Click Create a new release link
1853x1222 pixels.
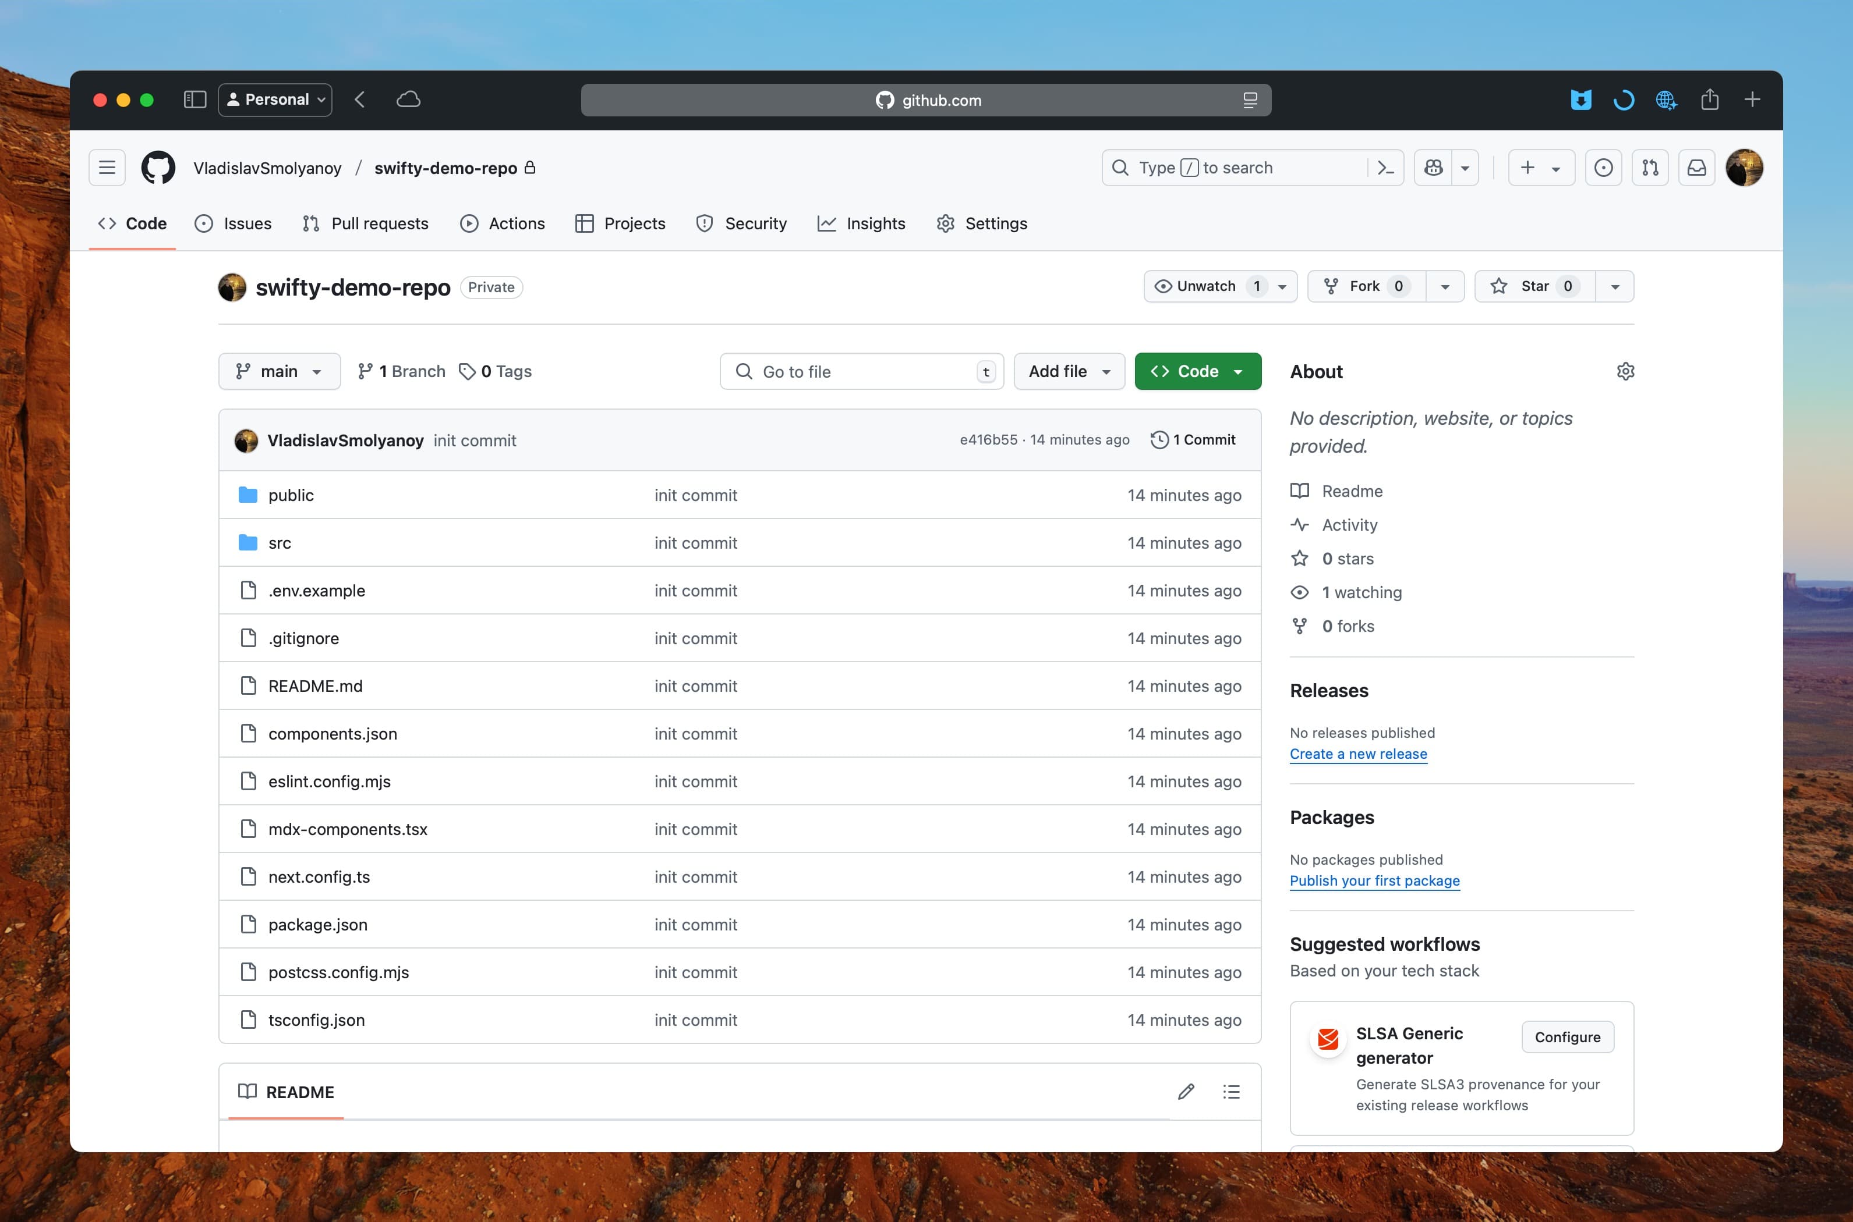coord(1359,754)
